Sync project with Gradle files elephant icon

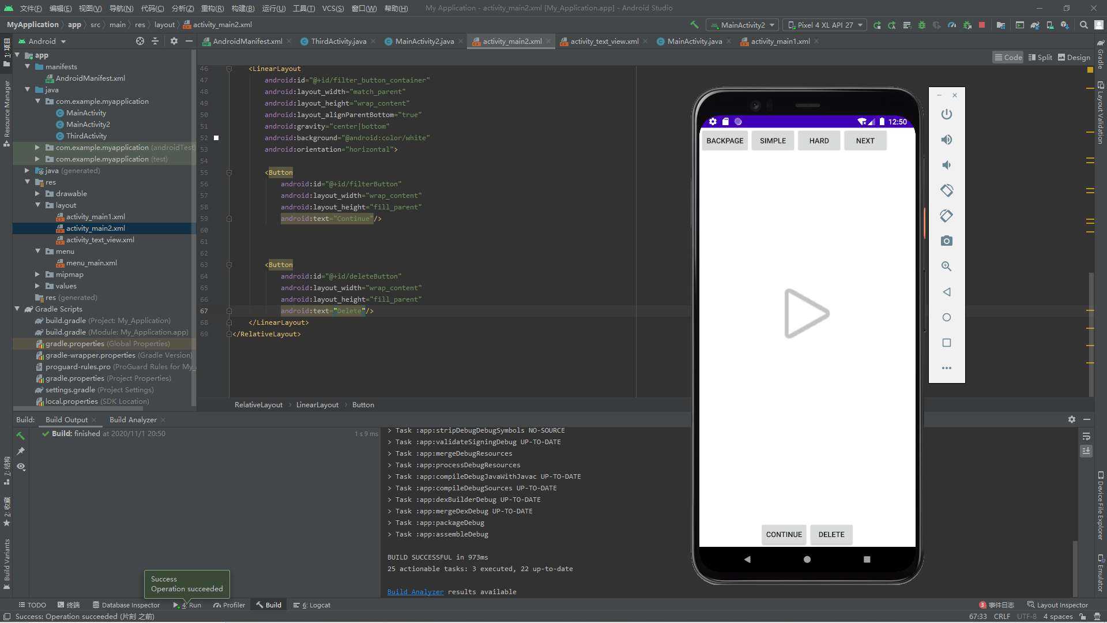[1035, 25]
